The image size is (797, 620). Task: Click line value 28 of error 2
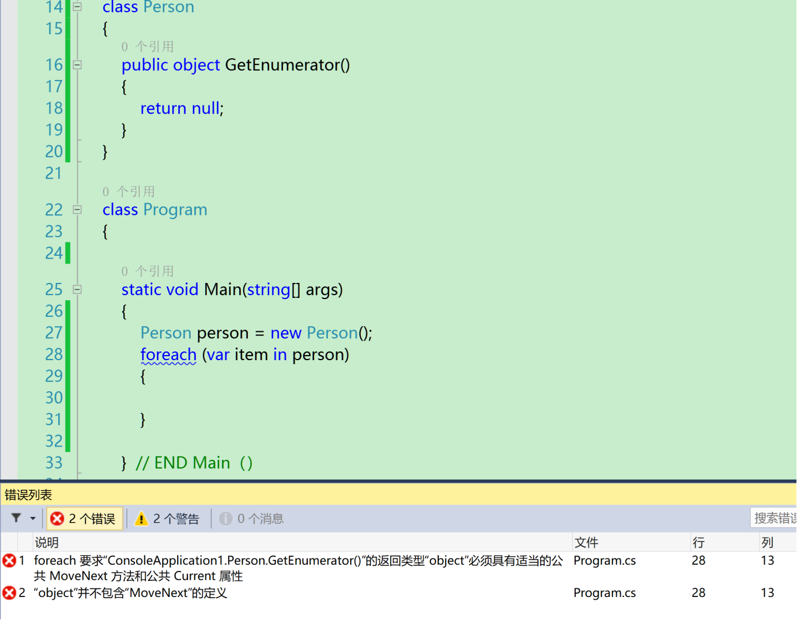[698, 593]
